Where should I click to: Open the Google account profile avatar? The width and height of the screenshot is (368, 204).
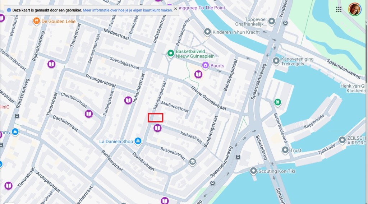pos(355,9)
